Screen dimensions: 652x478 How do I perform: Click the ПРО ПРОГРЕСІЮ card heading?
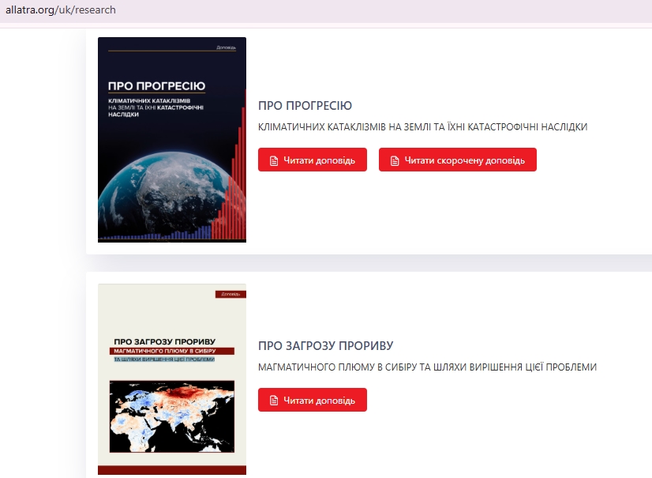305,106
